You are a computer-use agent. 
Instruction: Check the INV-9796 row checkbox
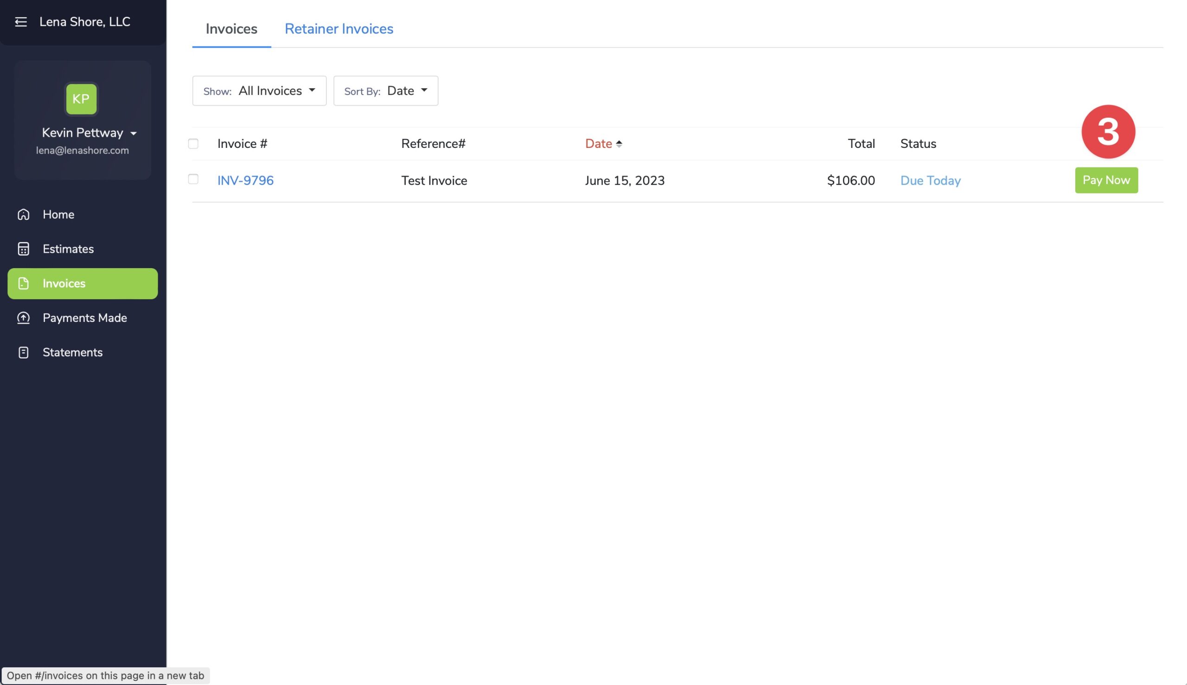click(x=193, y=179)
